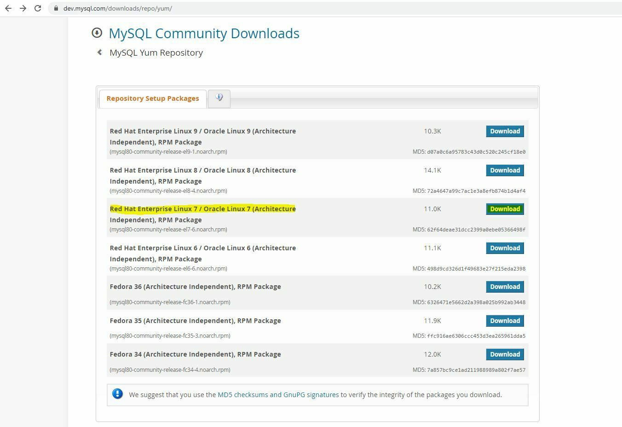Screen dimensions: 622x427
Task: Click the browser forward navigation arrow
Action: point(23,8)
